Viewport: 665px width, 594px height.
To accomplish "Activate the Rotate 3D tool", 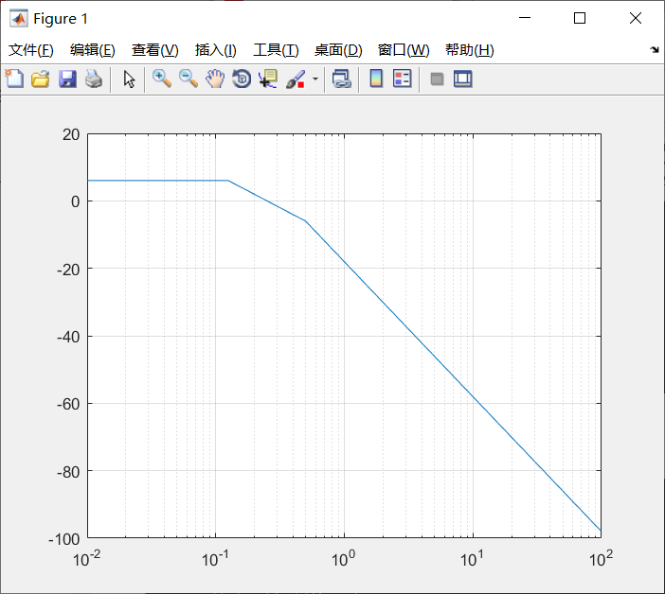I will pyautogui.click(x=242, y=79).
